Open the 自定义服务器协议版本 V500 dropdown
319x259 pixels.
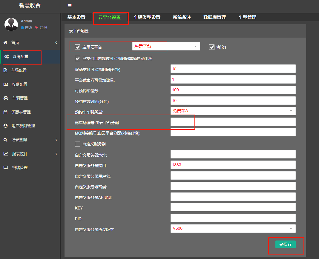point(233,229)
